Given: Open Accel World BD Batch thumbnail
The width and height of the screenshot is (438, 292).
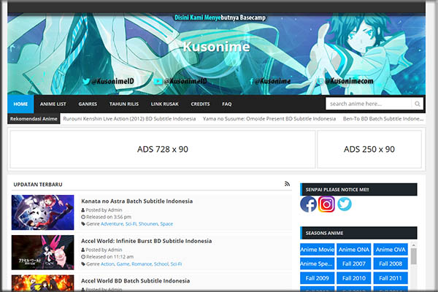Looking at the screenshot, I should point(43,283).
